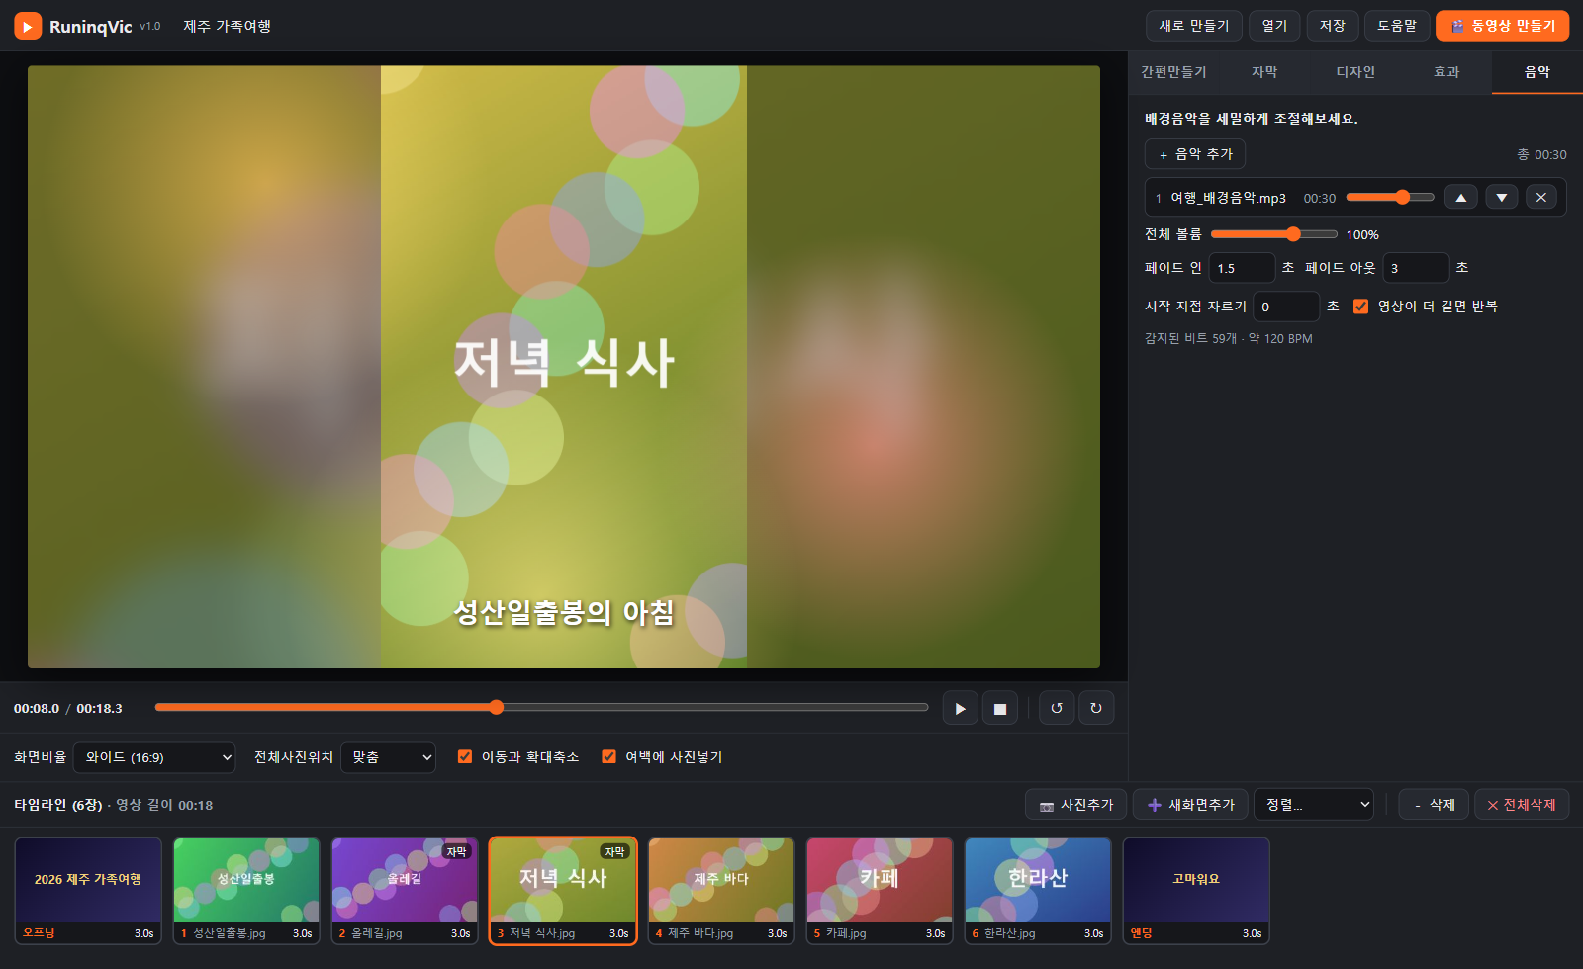1583x969 pixels.
Task: Click the clockwise rotate icon
Action: pyautogui.click(x=1096, y=708)
